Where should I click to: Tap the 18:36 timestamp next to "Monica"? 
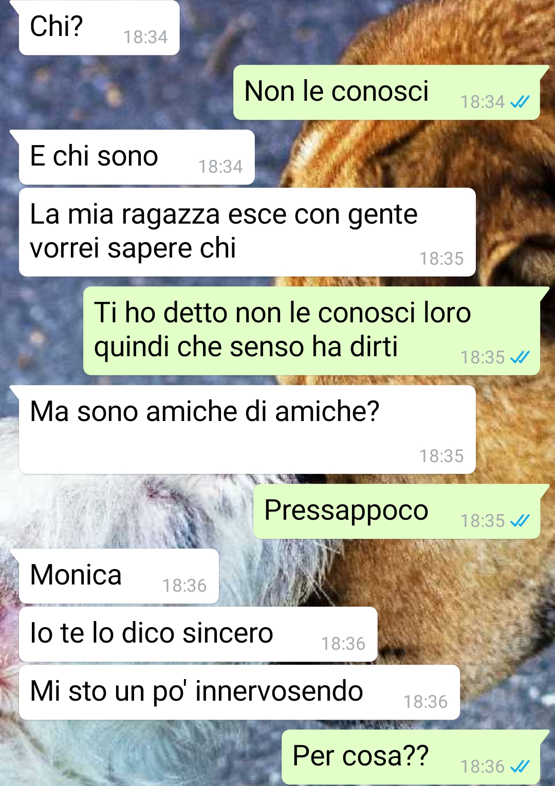[x=184, y=586]
